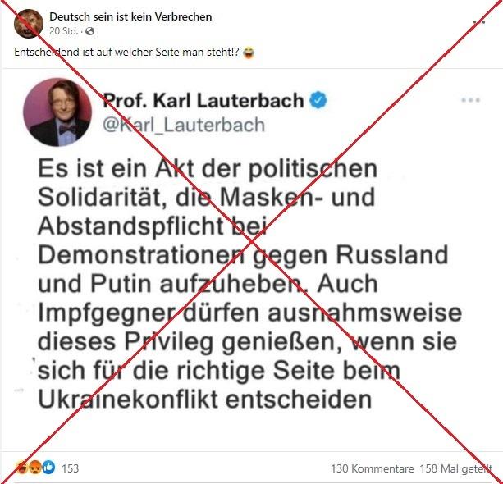The height and width of the screenshot is (484, 503).
Task: Click the @Karl_Lauterbach handle
Action: coord(184,125)
